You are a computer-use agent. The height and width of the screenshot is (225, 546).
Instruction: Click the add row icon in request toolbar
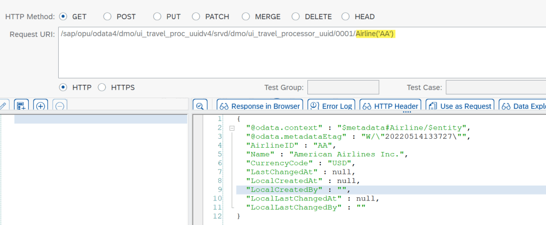(21, 106)
